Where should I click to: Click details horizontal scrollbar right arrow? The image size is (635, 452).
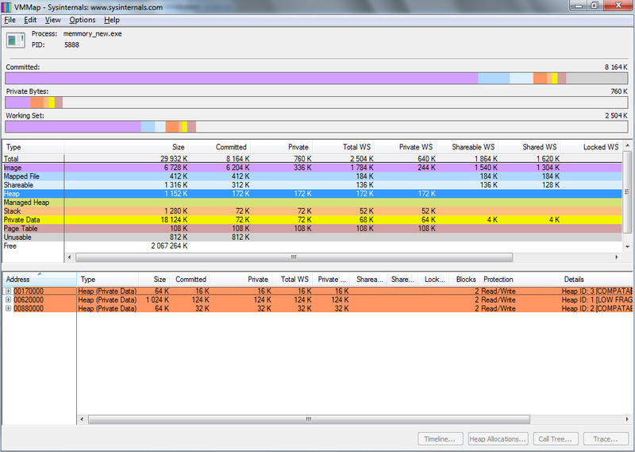coord(627,419)
